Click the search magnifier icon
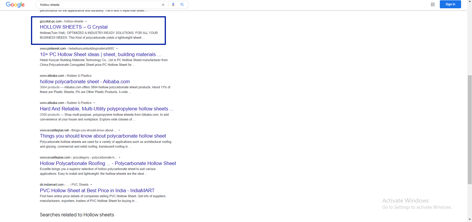Screen dimensions: 472x222 coord(182,4)
